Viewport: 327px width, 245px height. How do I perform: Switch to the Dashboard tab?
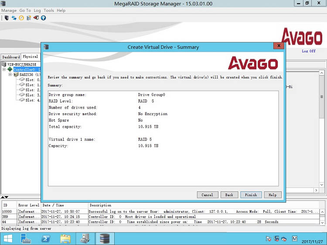pyautogui.click(x=11, y=57)
